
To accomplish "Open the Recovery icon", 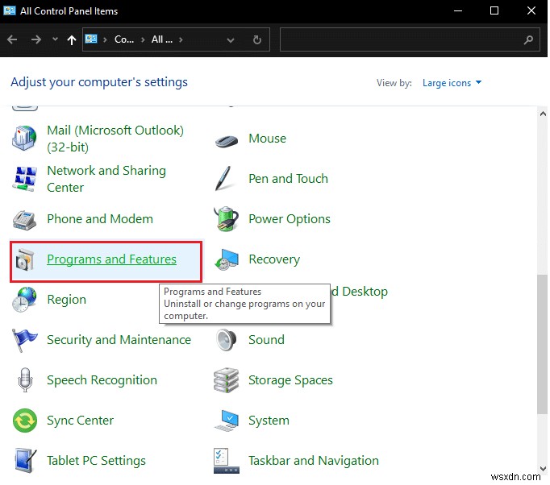I will tap(227, 259).
